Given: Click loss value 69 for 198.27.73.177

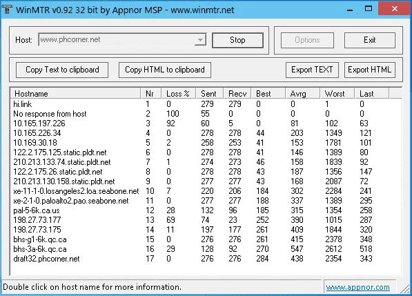Looking at the screenshot, I should tap(170, 220).
